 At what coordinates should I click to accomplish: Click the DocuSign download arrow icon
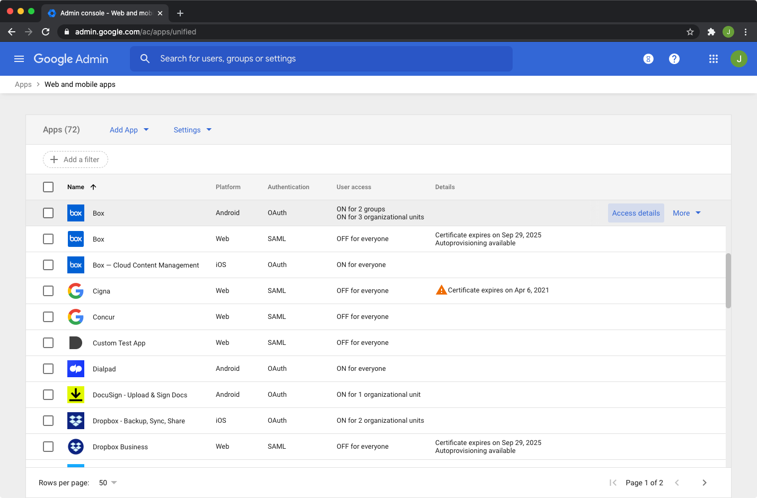coord(76,395)
